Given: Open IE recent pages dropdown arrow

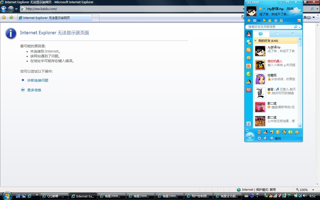Looking at the screenshot, I should (x=17, y=9).
